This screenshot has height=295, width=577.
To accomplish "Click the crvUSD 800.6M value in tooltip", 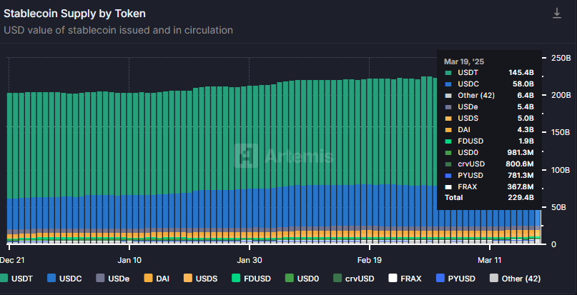I will [520, 164].
